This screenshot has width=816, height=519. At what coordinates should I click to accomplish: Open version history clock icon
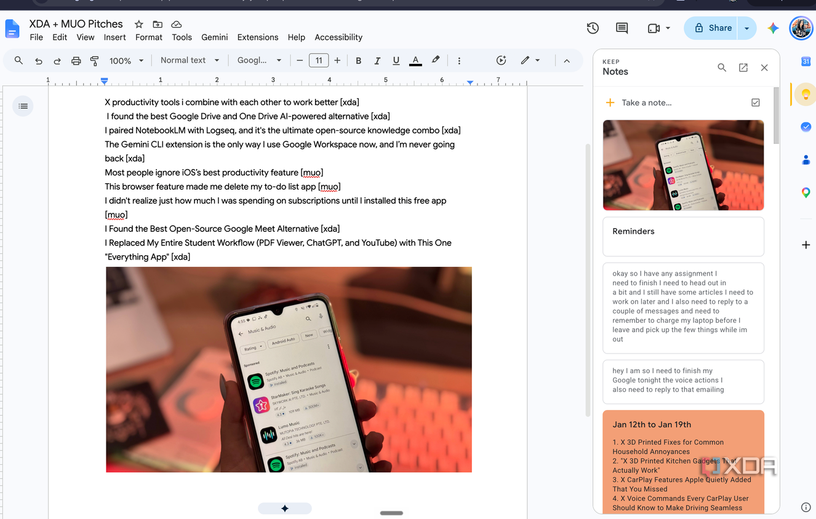(593, 28)
